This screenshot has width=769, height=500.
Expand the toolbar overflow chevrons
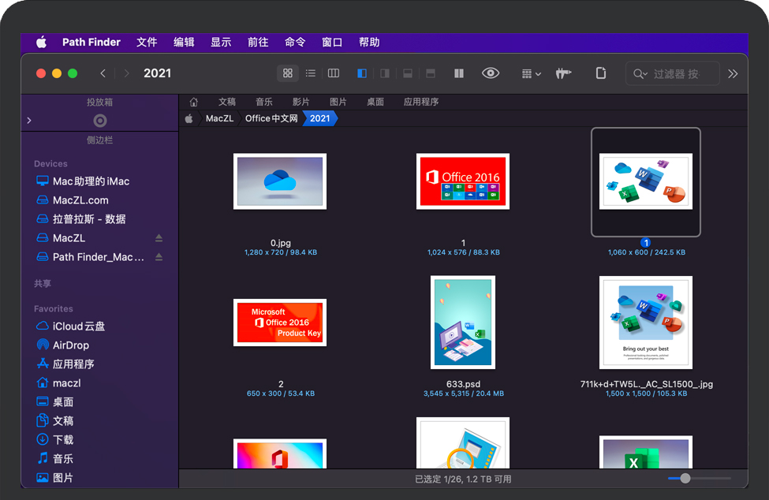(x=733, y=73)
